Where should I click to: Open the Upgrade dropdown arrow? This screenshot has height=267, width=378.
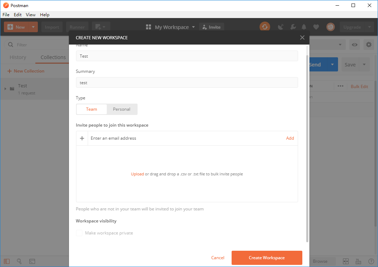[369, 27]
